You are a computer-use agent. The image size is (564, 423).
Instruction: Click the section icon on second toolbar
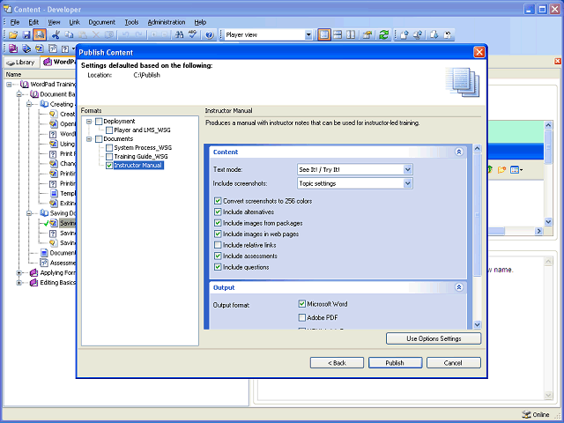(x=26, y=48)
